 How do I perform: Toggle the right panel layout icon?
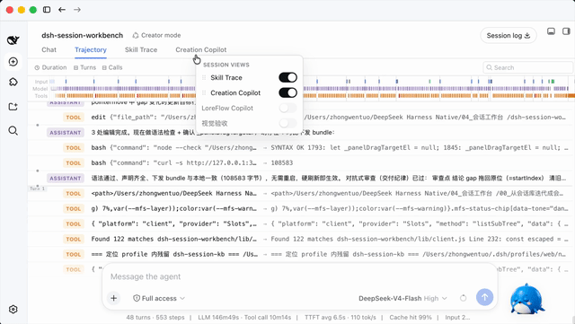coord(566,31)
